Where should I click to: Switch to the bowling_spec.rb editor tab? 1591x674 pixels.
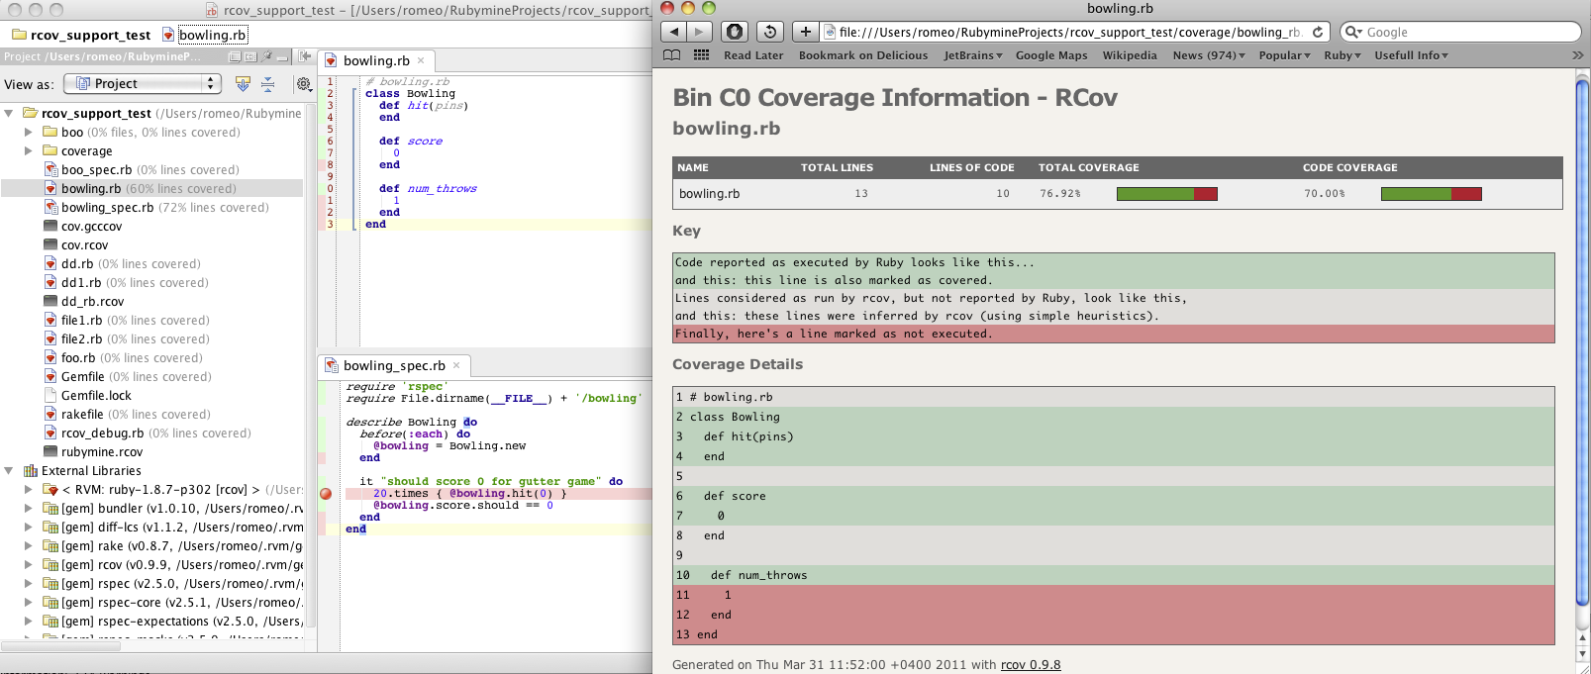tap(394, 365)
